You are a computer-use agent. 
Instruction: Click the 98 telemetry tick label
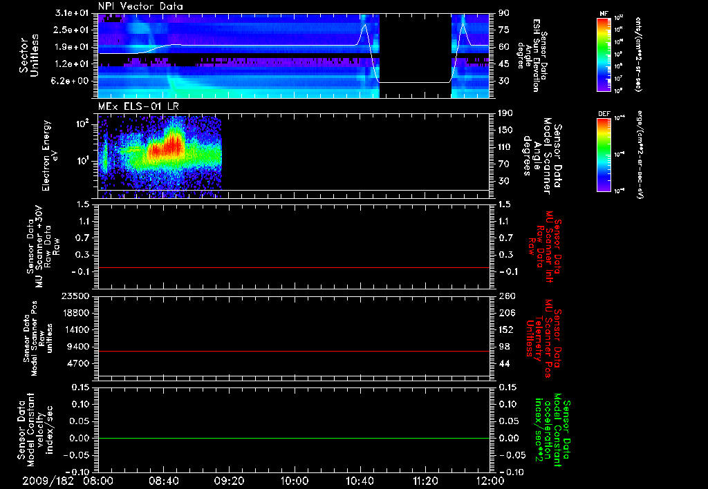pyautogui.click(x=504, y=347)
